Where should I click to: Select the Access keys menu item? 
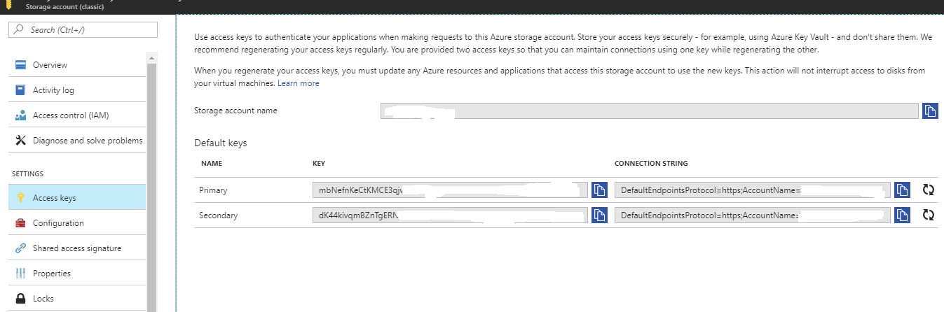click(x=77, y=198)
